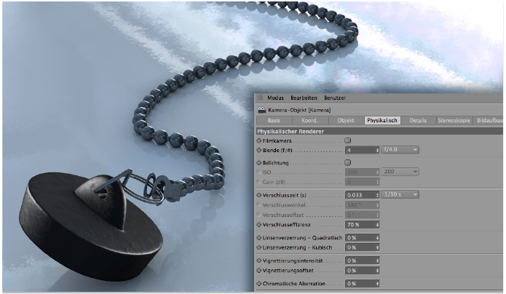This screenshot has height=294, width=506.
Task: Open the disabled ISO 200 preset dropdown
Action: pyautogui.click(x=400, y=172)
